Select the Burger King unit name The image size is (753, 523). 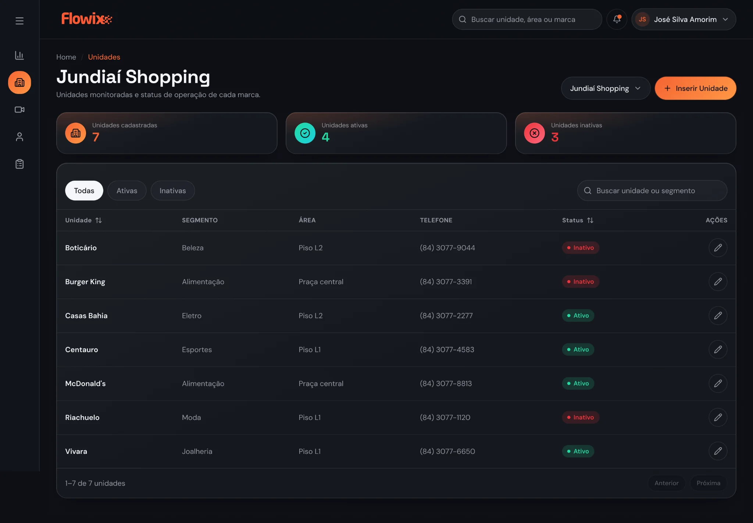pyautogui.click(x=85, y=282)
